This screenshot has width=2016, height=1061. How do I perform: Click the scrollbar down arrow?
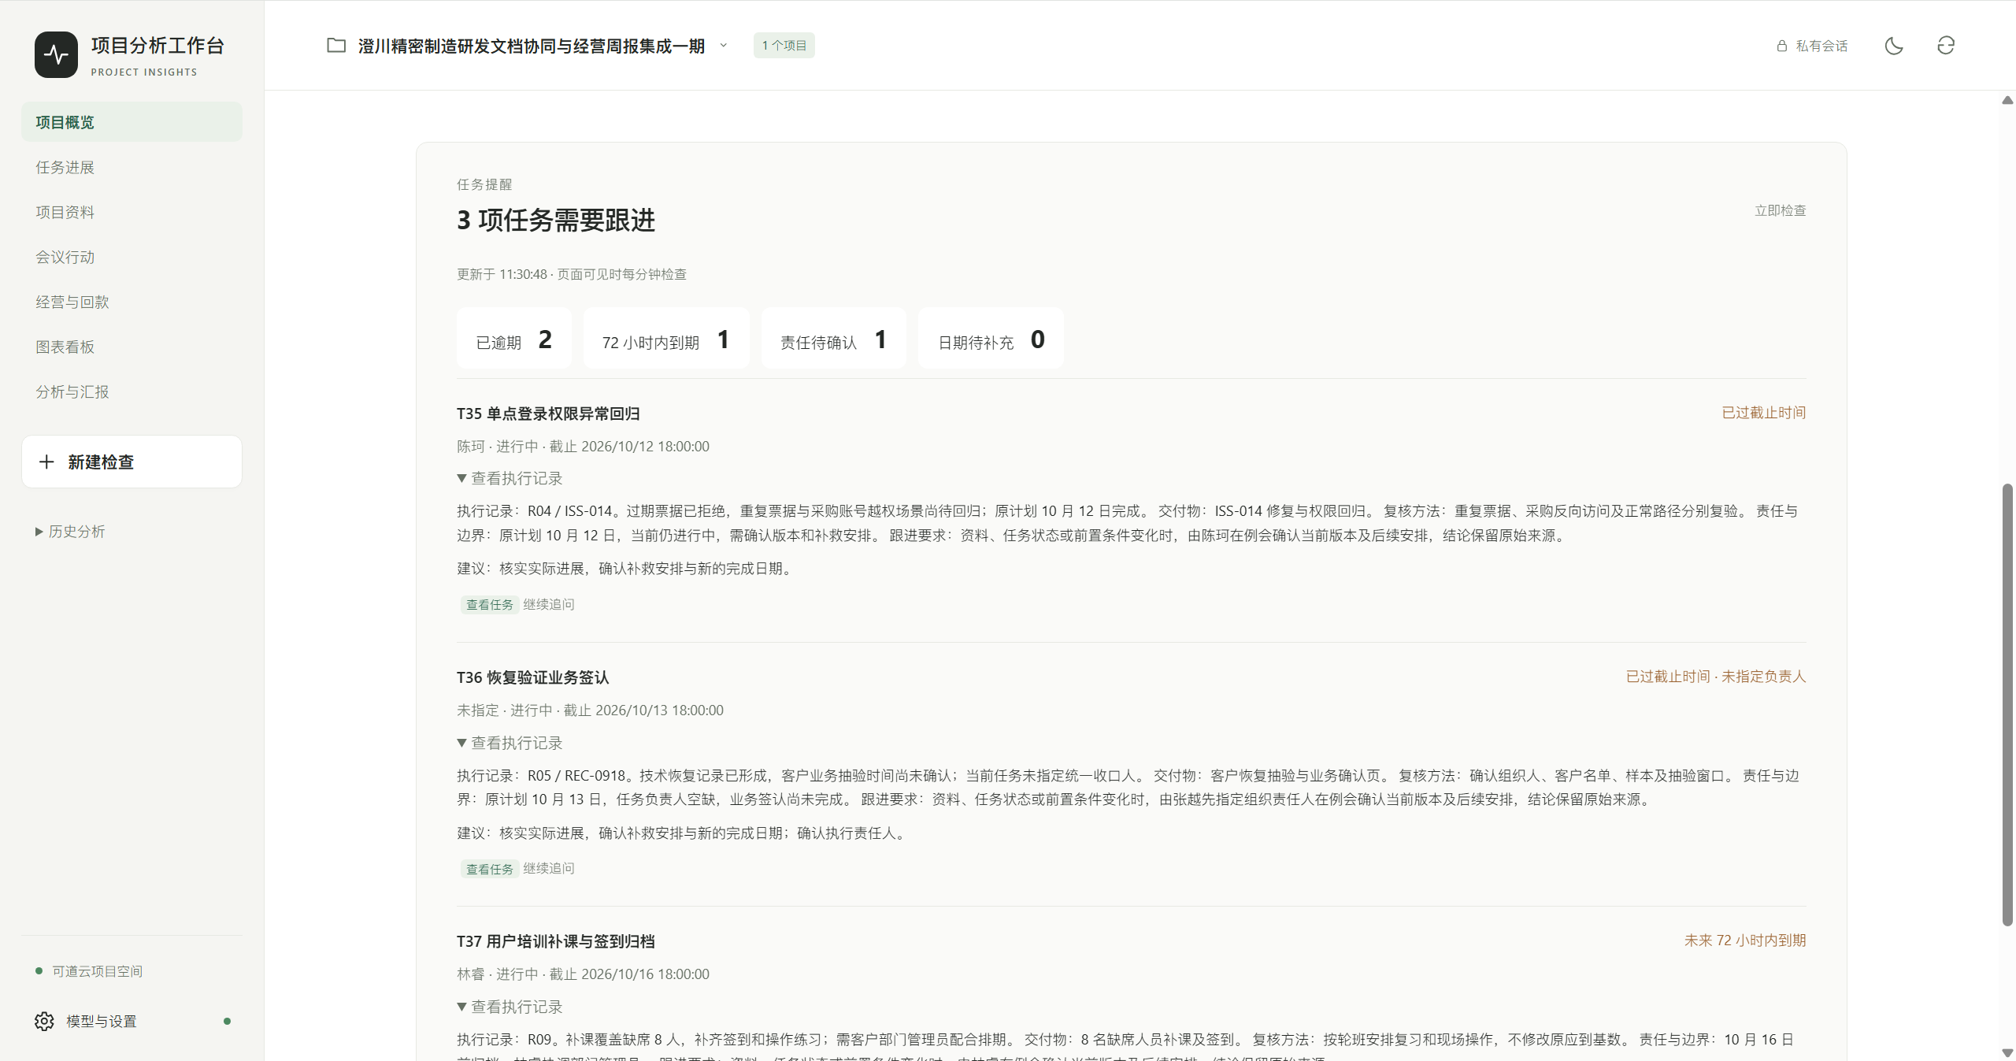point(2007,1052)
